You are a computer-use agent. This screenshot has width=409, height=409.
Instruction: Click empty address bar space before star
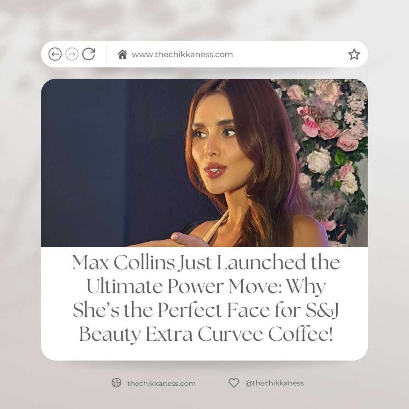pos(290,54)
